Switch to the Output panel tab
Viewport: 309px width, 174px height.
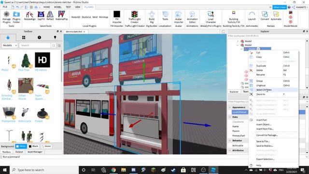[19, 152]
